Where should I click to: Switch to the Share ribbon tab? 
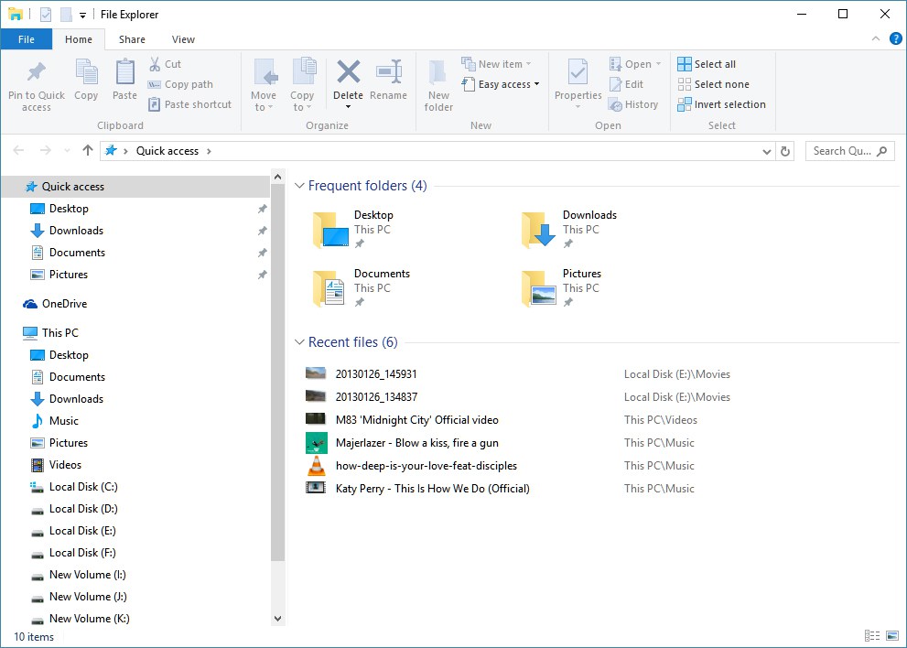(x=132, y=39)
